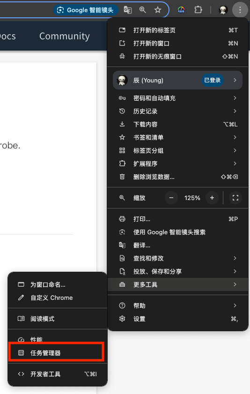The height and width of the screenshot is (394, 250).
Task: Open the extensions puzzle icon in toolbar
Action: point(198,10)
